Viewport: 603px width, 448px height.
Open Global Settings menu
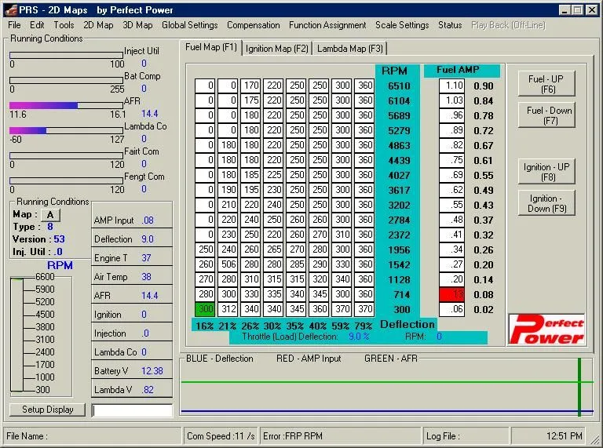[189, 25]
